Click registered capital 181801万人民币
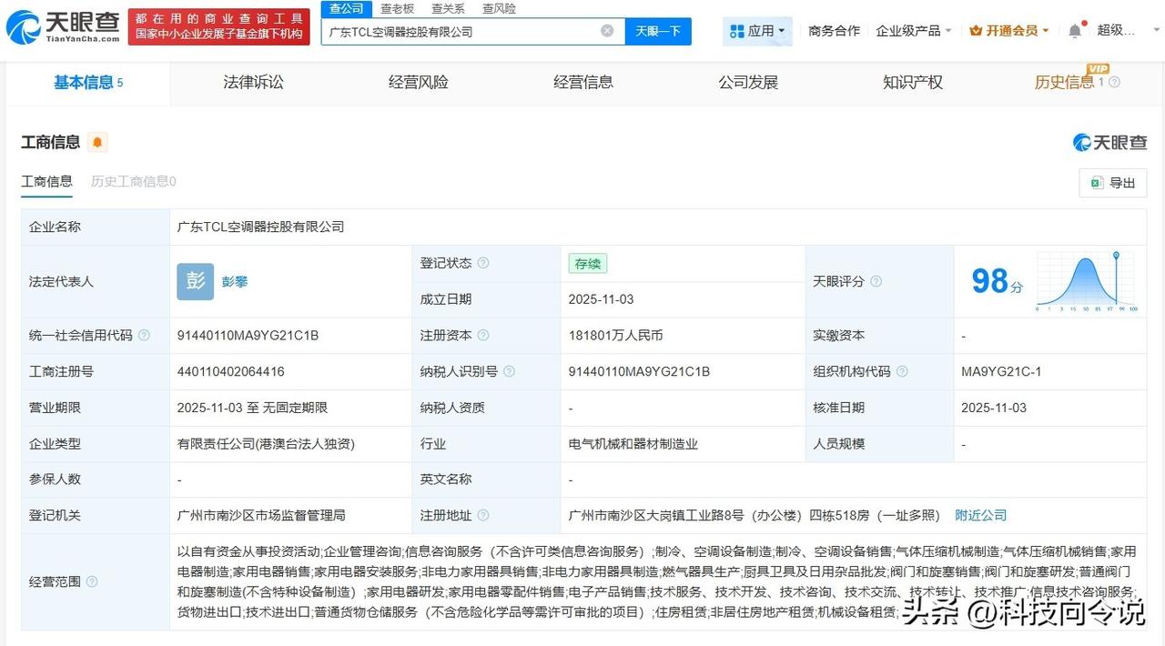 [x=615, y=335]
